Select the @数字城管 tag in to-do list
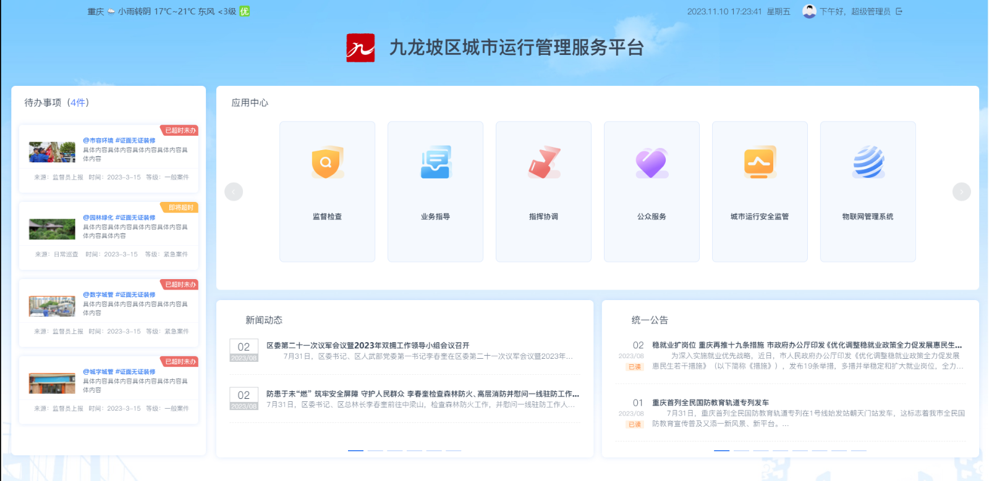 (98, 295)
